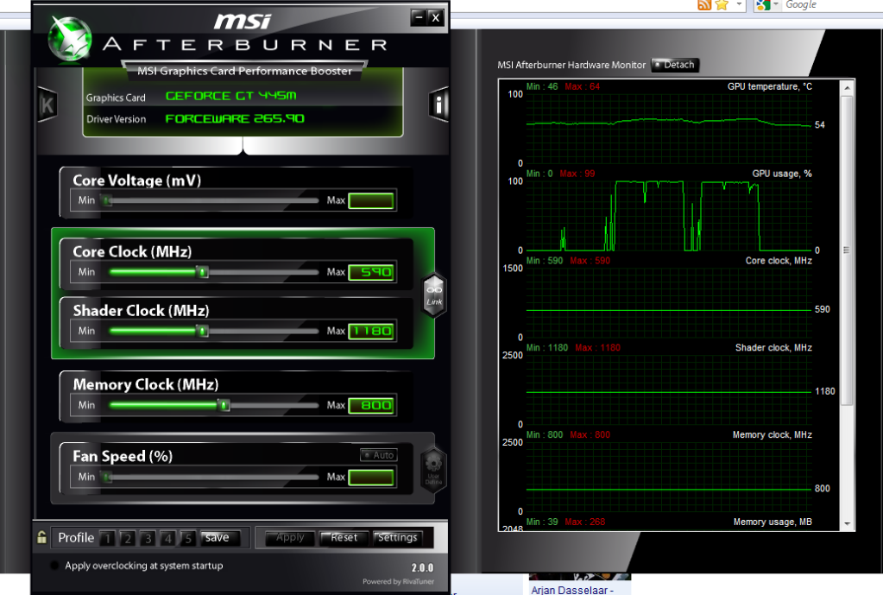Select profile slot 4

(167, 539)
